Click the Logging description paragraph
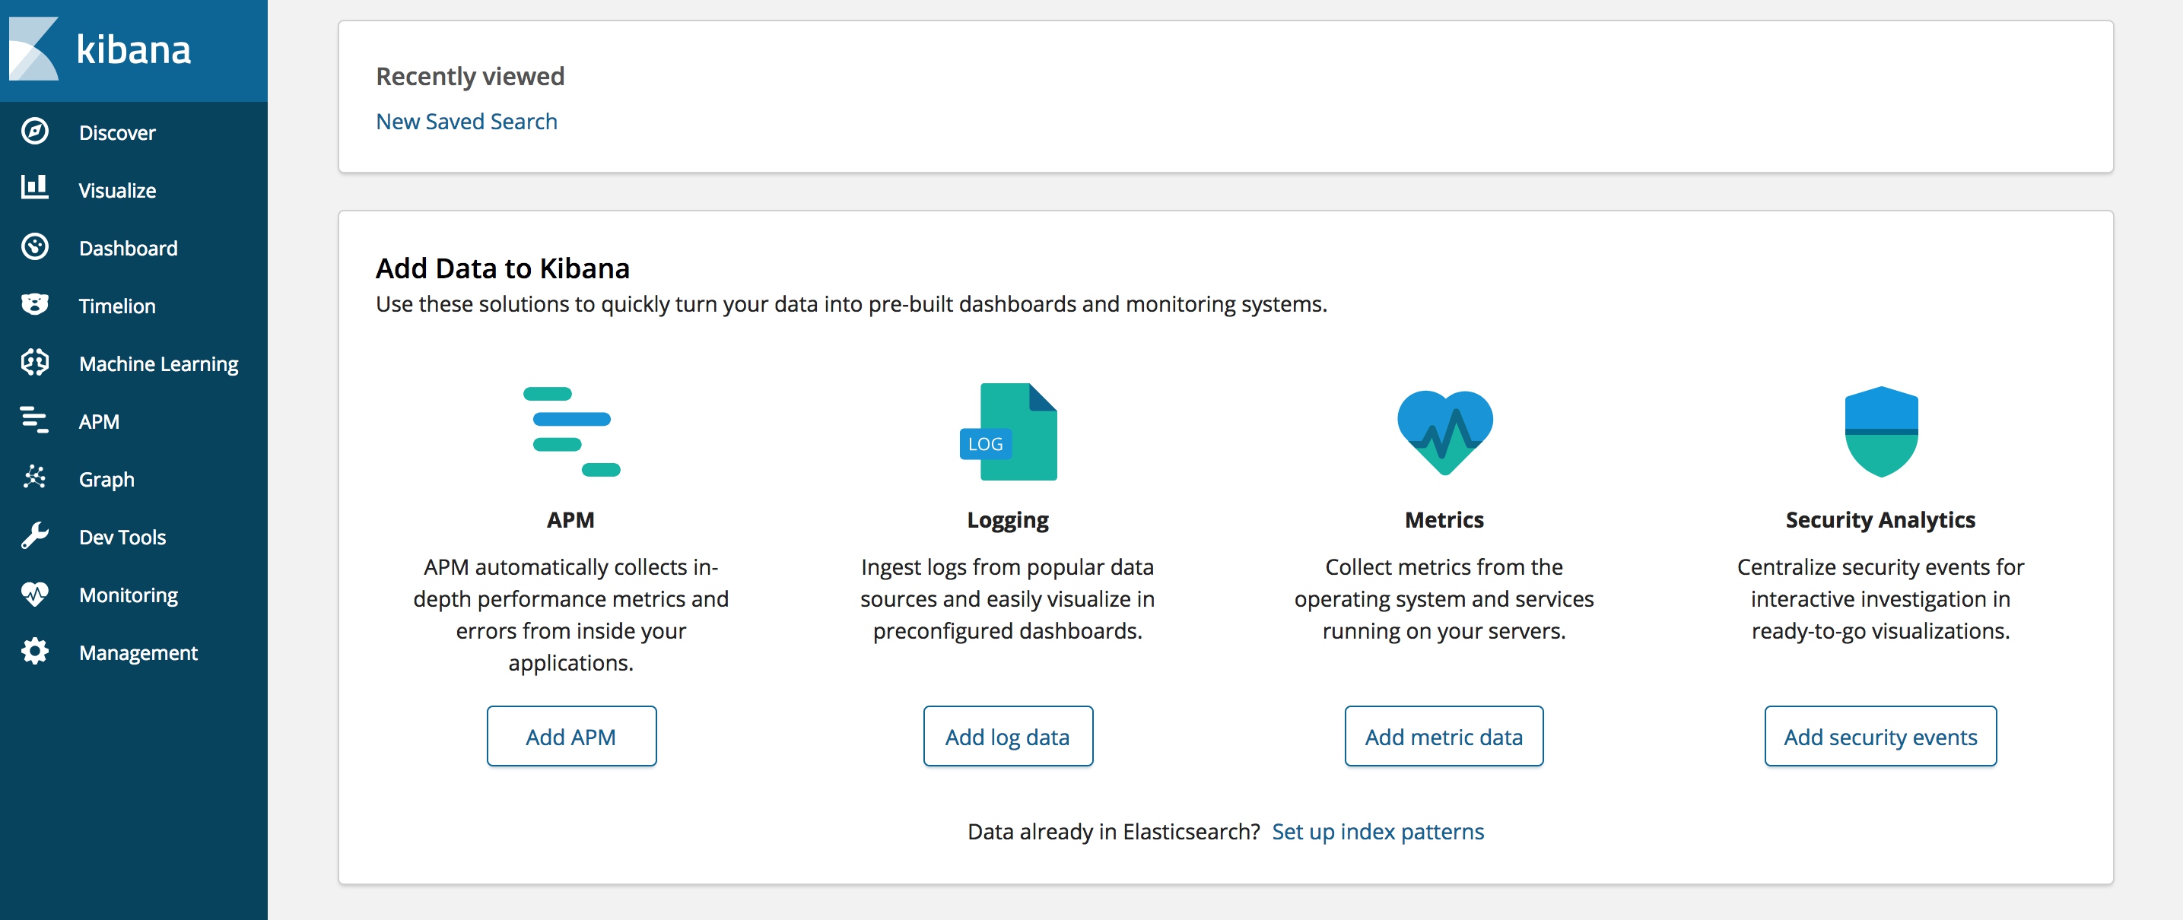Image resolution: width=2183 pixels, height=920 pixels. point(1008,599)
